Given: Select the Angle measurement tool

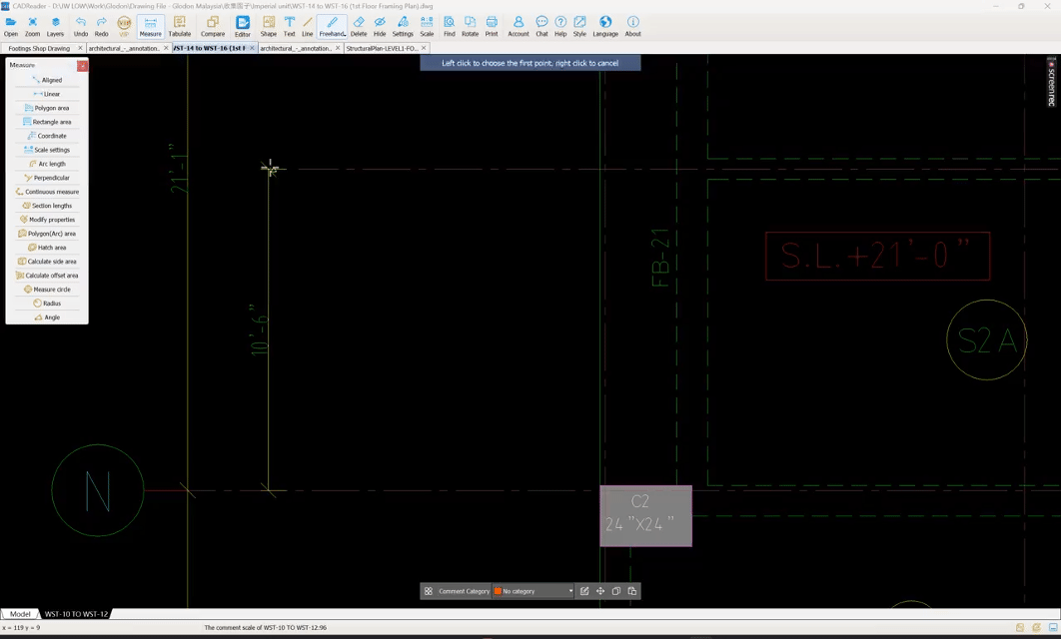Looking at the screenshot, I should click(47, 318).
